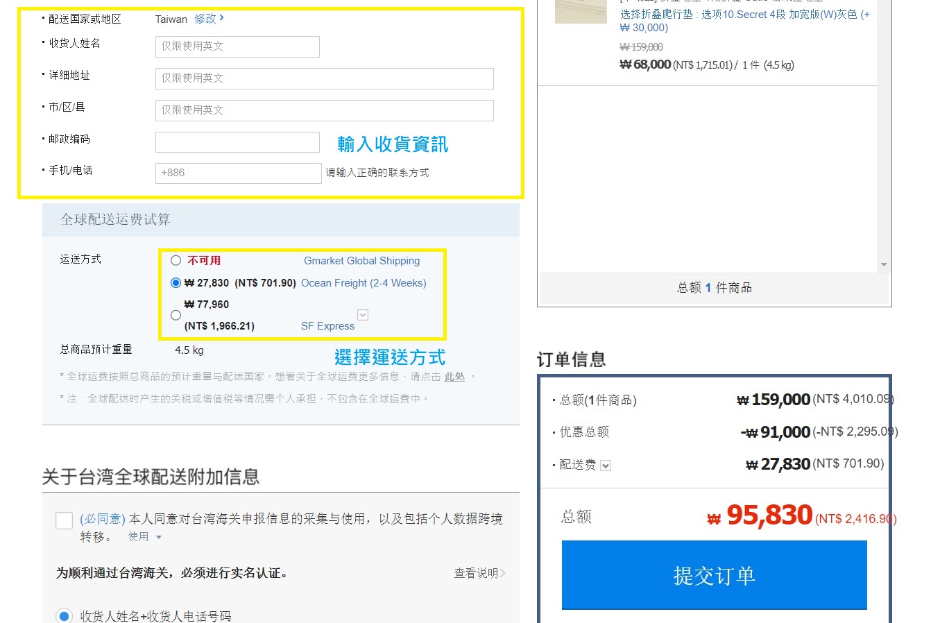Open the 此处 global shipping info link
Viewport: 940px width, 623px height.
click(x=454, y=377)
